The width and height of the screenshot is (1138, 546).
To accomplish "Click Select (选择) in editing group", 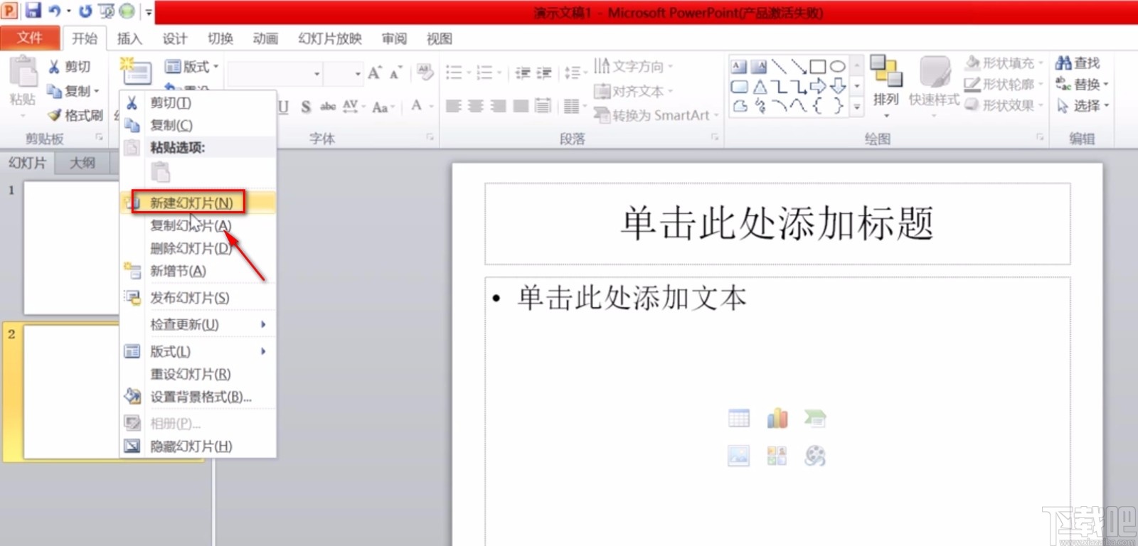I will click(1082, 105).
